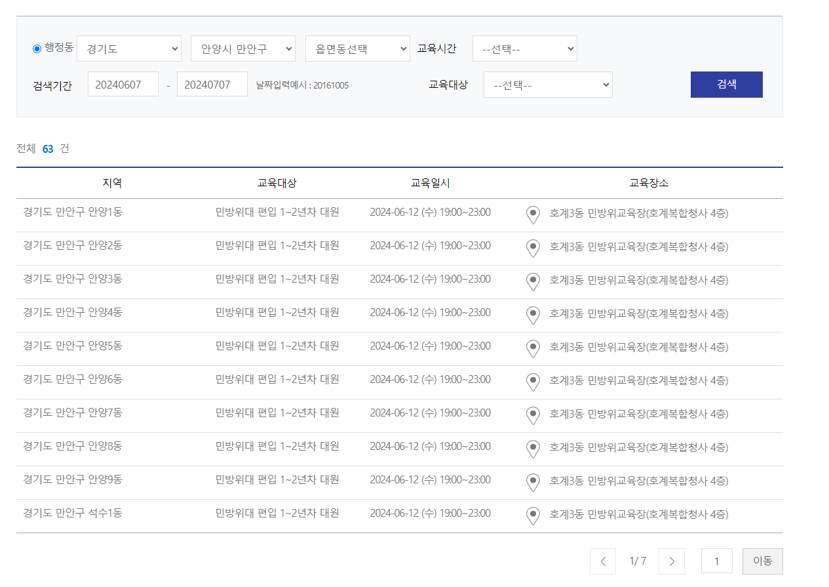The width and height of the screenshot is (829, 587).
Task: Click 경기도 만안구 안양1동 region cell
Action: 73,212
